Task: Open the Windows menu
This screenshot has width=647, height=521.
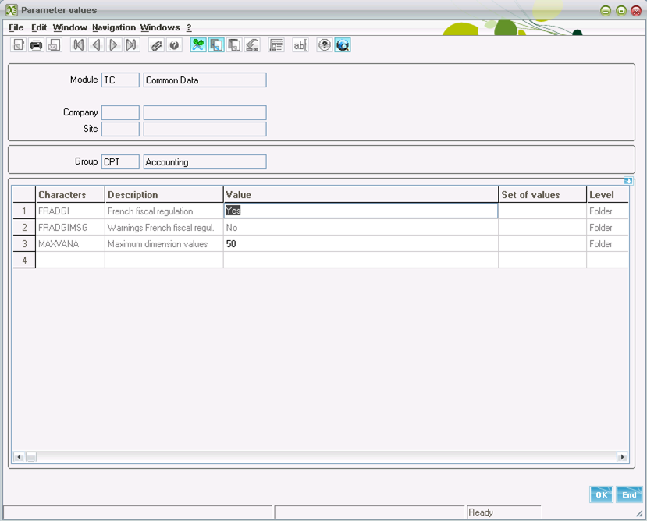Action: 160,27
